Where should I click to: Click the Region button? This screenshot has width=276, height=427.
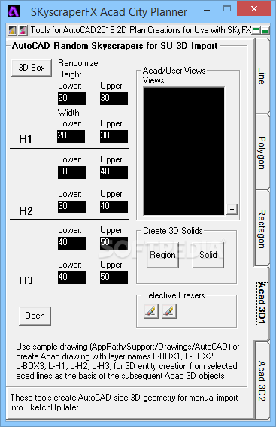[x=162, y=255]
